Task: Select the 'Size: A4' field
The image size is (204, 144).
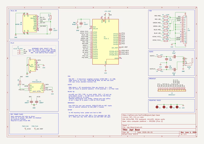Action: pyautogui.click(x=125, y=132)
